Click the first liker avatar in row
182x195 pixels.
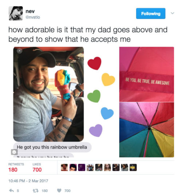pyautogui.click(x=64, y=167)
